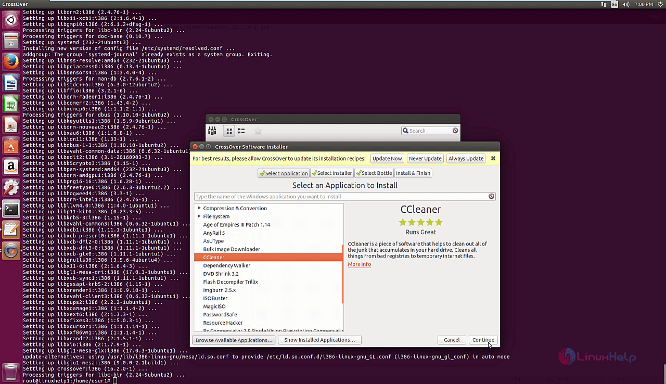Expand the Compression & Conversion category
The image size is (666, 384).
pyautogui.click(x=199, y=208)
